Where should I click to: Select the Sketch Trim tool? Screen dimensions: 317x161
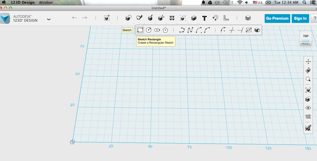(232, 30)
